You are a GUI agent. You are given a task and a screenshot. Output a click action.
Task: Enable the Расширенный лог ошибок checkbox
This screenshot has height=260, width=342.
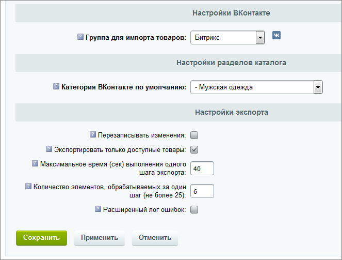pyautogui.click(x=194, y=210)
